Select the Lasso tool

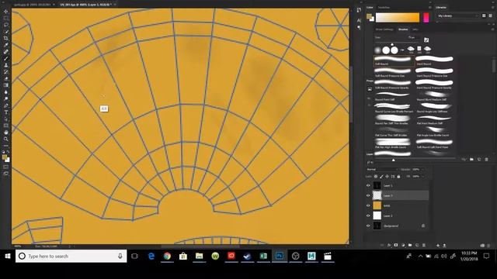5,25
